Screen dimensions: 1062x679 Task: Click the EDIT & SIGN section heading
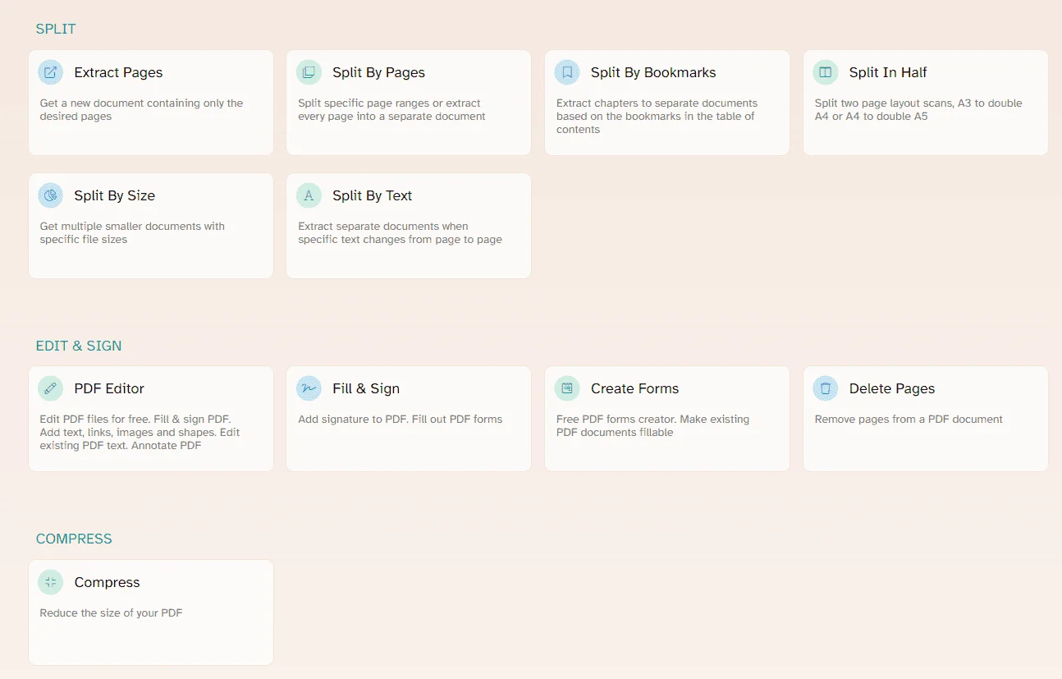79,346
